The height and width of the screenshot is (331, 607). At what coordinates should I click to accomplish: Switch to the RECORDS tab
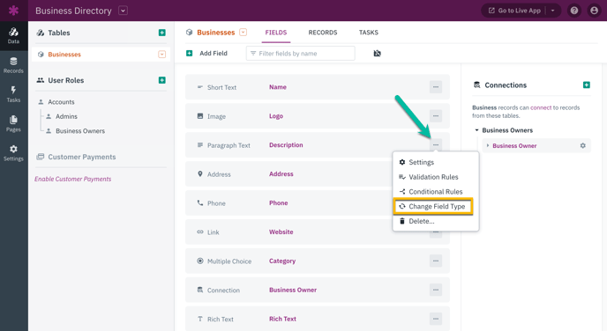click(323, 33)
